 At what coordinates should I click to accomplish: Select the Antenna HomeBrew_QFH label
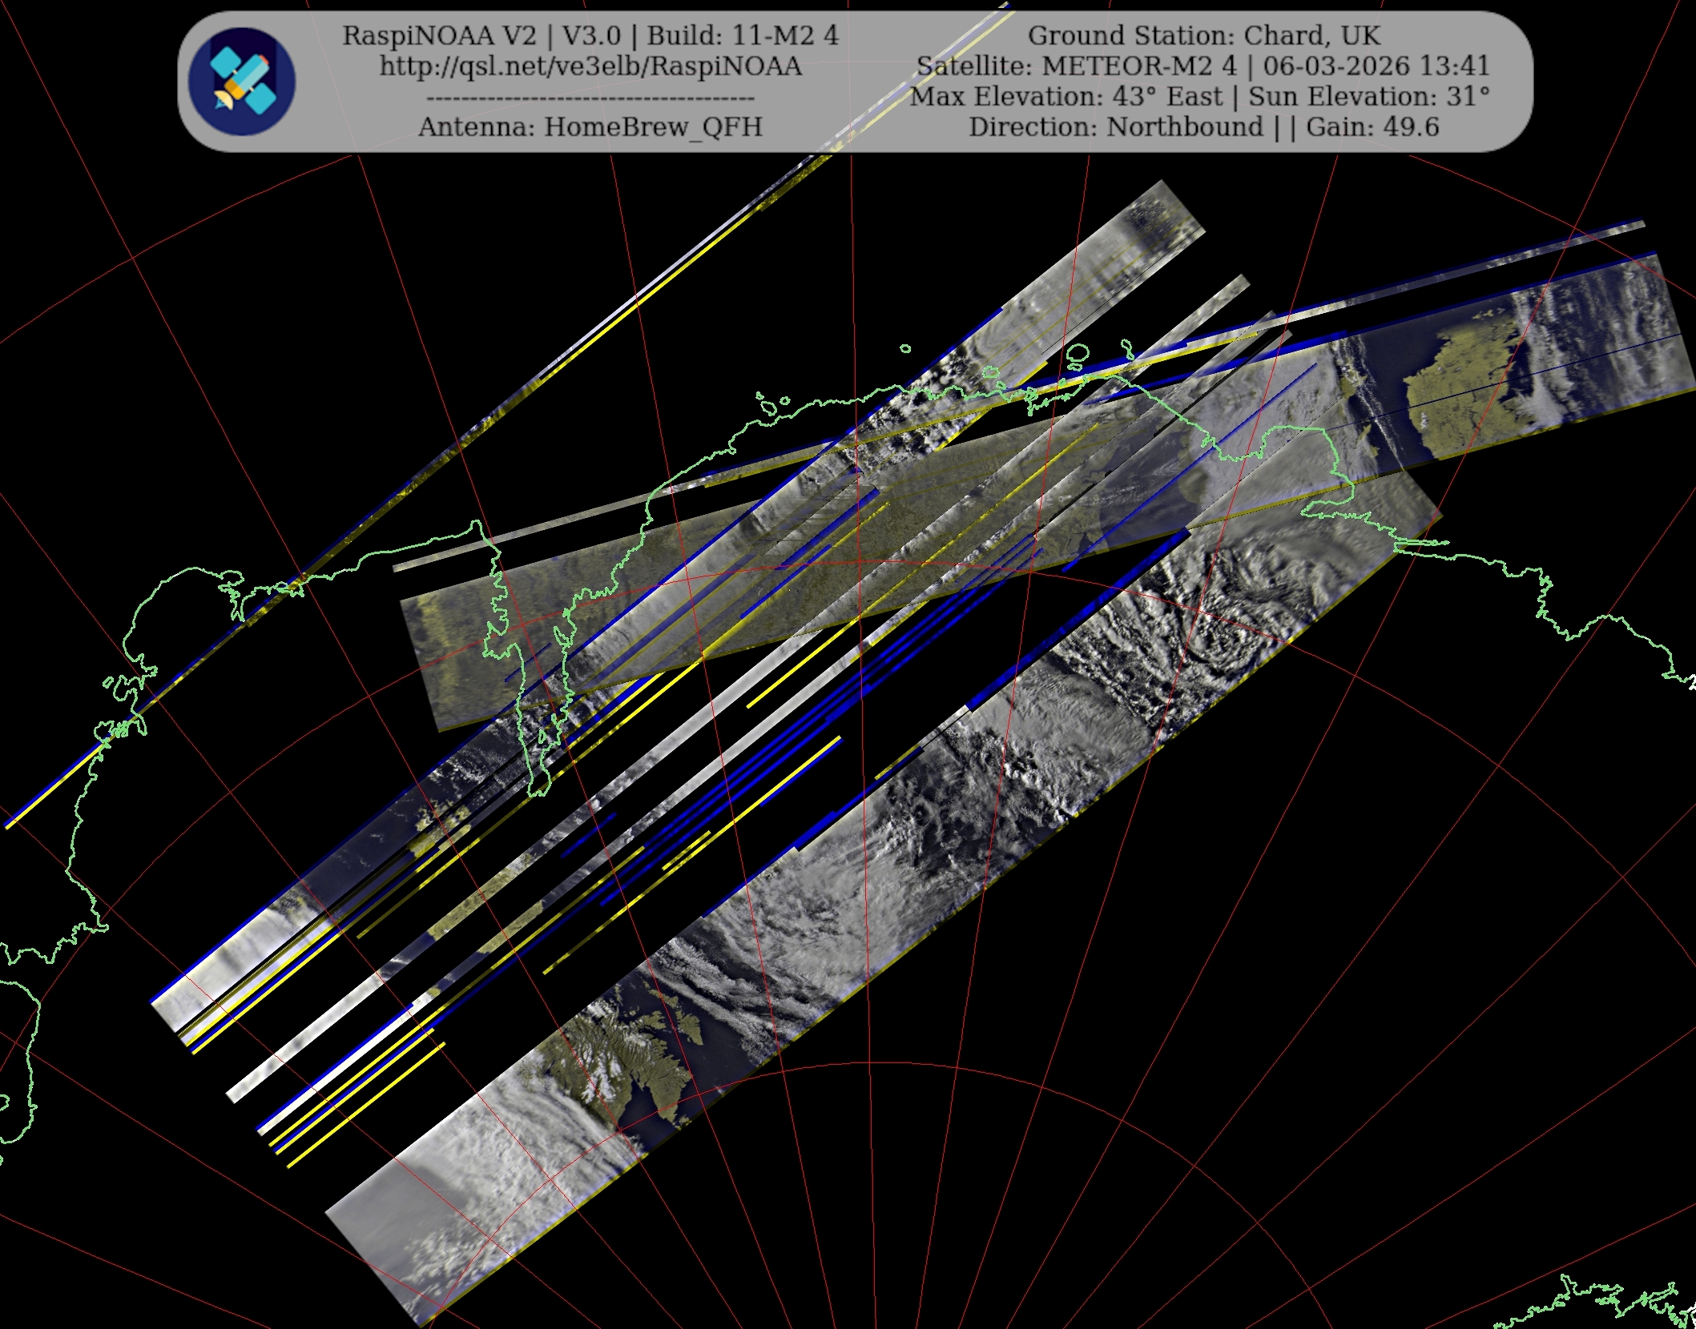[x=590, y=127]
